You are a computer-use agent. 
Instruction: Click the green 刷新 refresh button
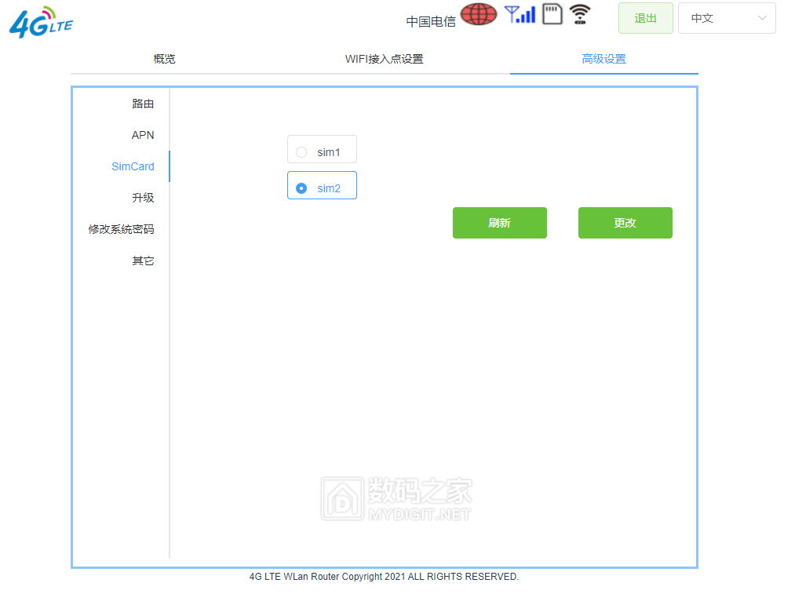(499, 223)
